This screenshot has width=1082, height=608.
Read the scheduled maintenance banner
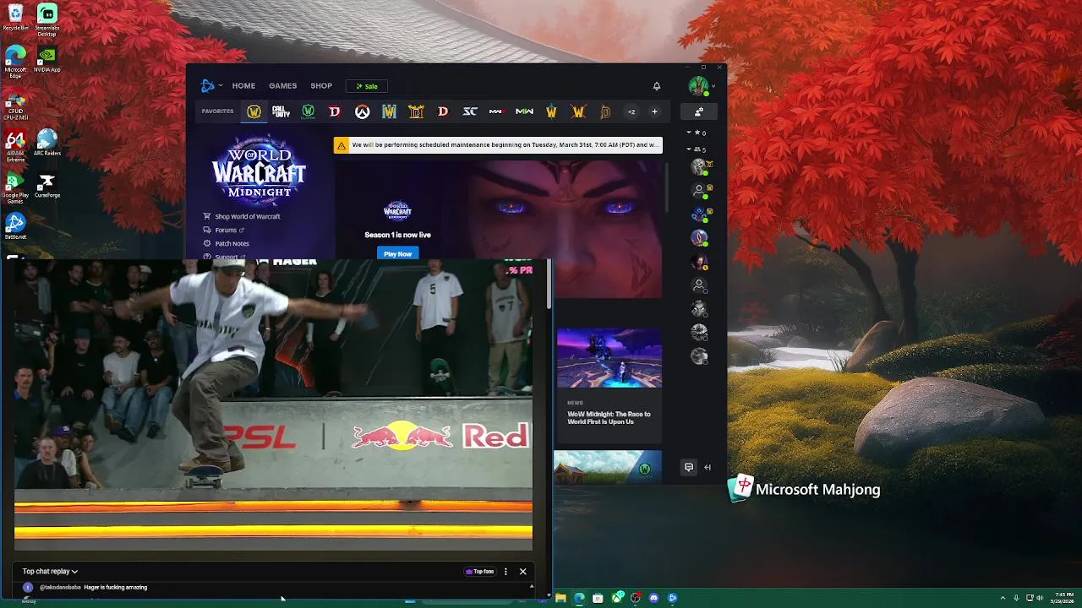tap(498, 145)
